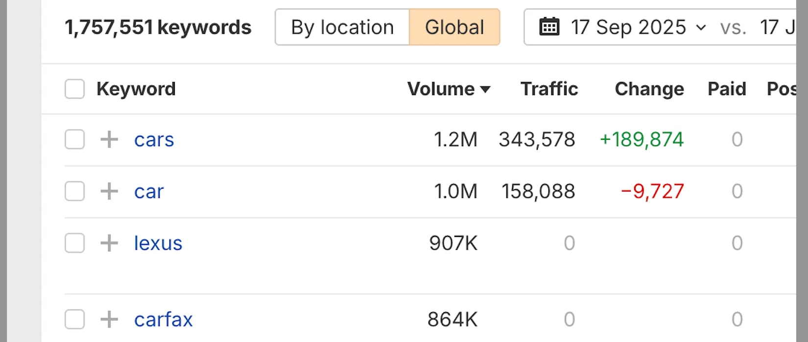
Task: Click the 907K volume cell
Action: tap(453, 243)
